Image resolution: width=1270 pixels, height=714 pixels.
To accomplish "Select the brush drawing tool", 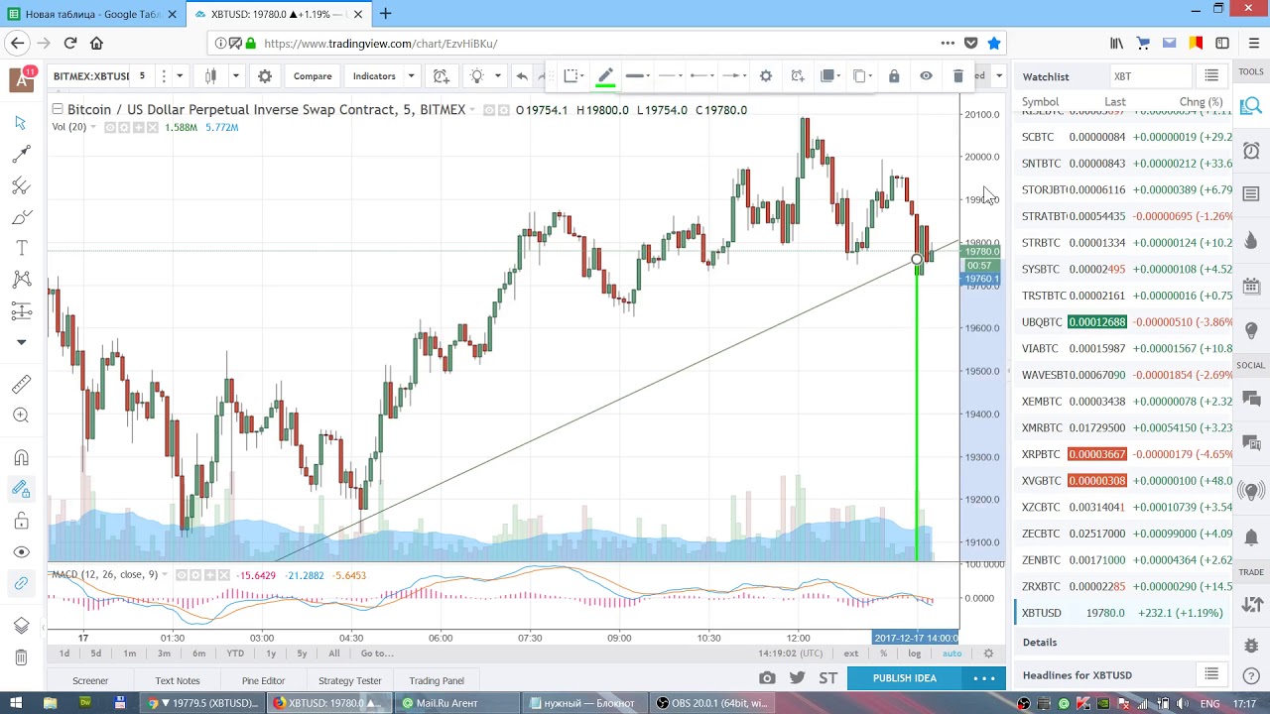I will 21,217.
